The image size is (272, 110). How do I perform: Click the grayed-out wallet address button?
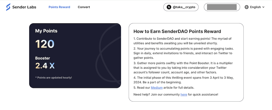tap(222, 7)
